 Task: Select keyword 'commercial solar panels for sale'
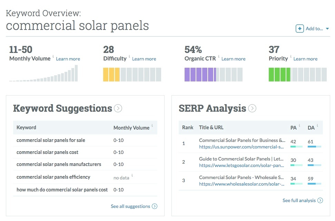(x=51, y=140)
